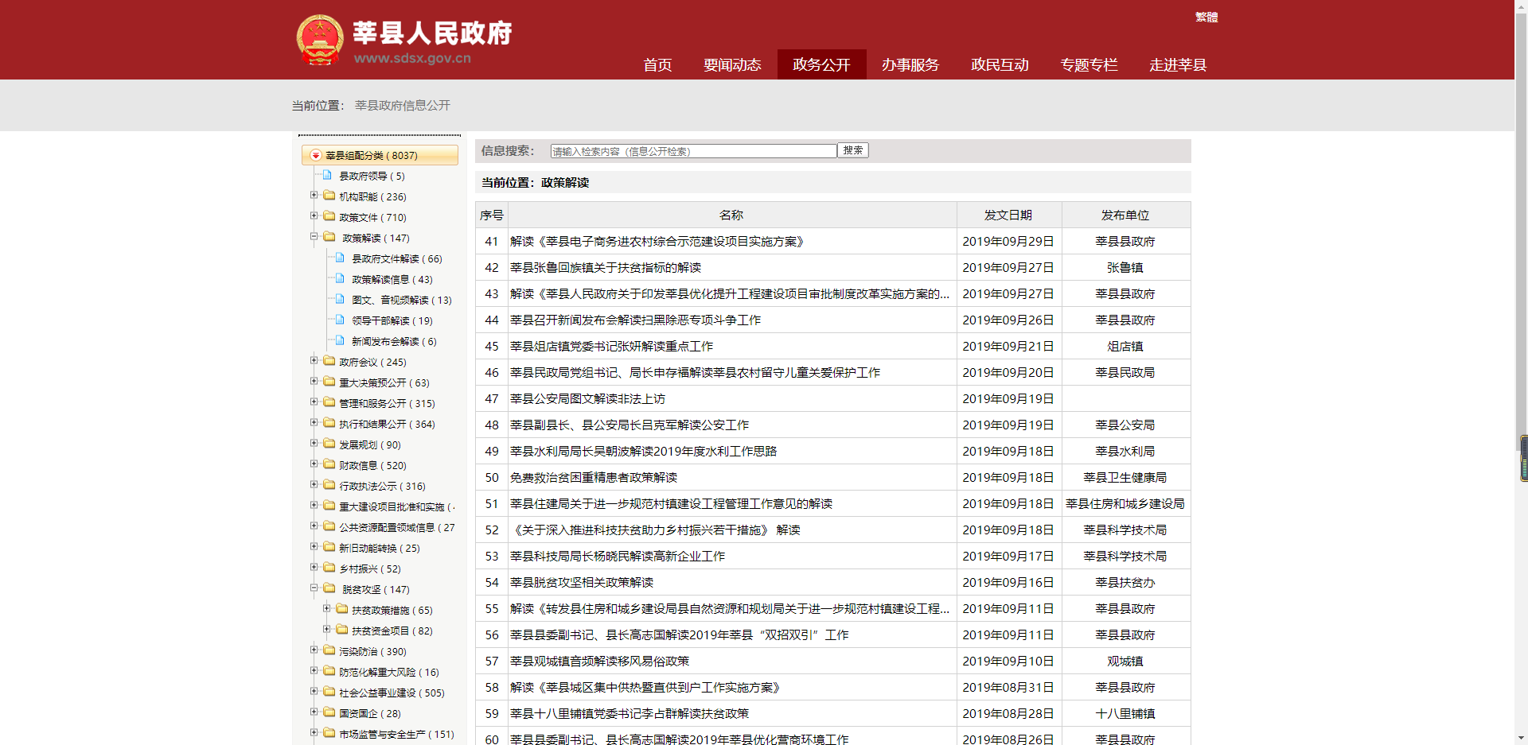
Task: Expand the 政策文件 tree node
Action: pyautogui.click(x=314, y=215)
